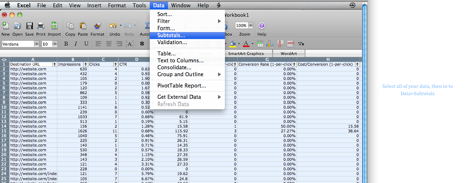Open the font size 10 dropdown
The height and width of the screenshot is (183, 466).
tap(55, 44)
